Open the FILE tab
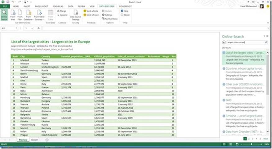 (5, 7)
